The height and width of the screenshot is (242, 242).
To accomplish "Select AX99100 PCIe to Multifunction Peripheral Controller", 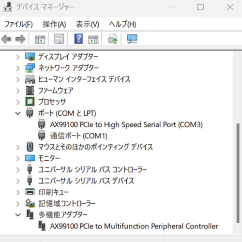I will point(134,226).
